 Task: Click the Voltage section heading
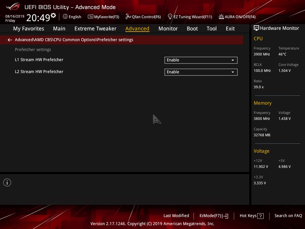262,151
